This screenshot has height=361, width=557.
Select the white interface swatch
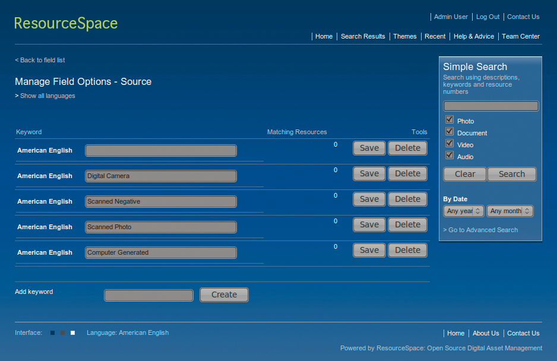click(73, 333)
